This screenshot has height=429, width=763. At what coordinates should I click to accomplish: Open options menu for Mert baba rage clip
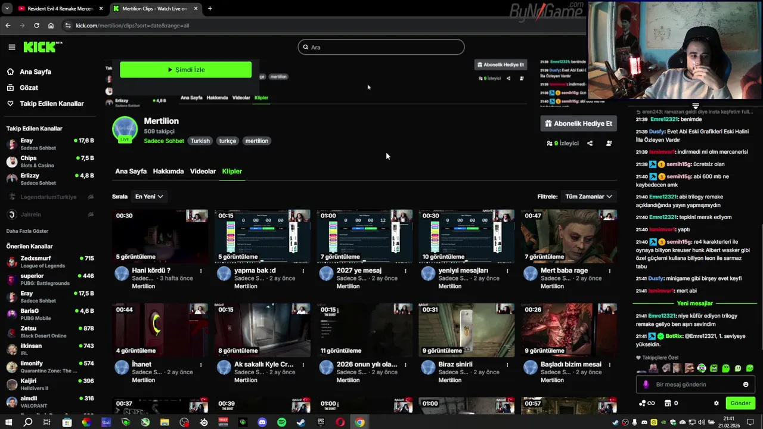click(x=609, y=271)
